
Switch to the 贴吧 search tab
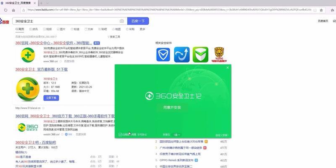click(102, 29)
